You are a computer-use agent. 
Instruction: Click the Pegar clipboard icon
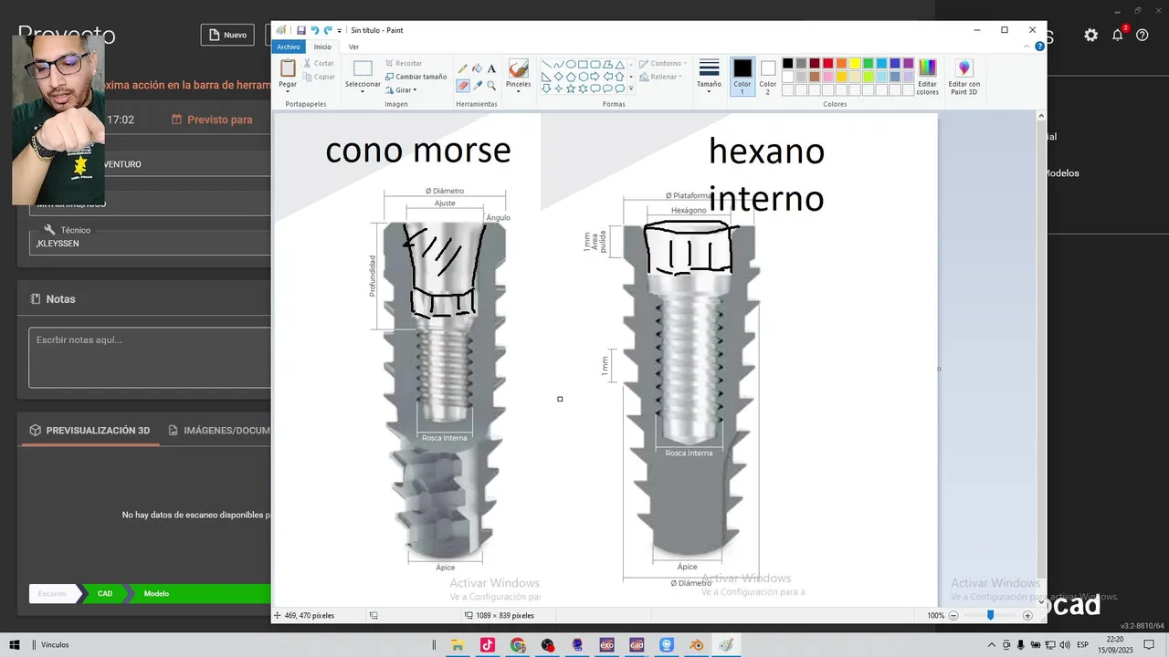(288, 69)
